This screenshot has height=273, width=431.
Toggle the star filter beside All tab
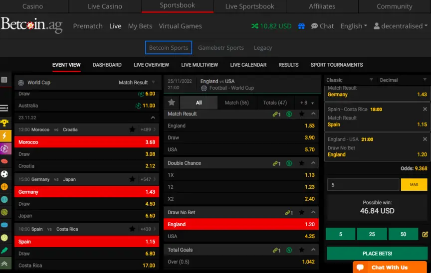point(172,103)
